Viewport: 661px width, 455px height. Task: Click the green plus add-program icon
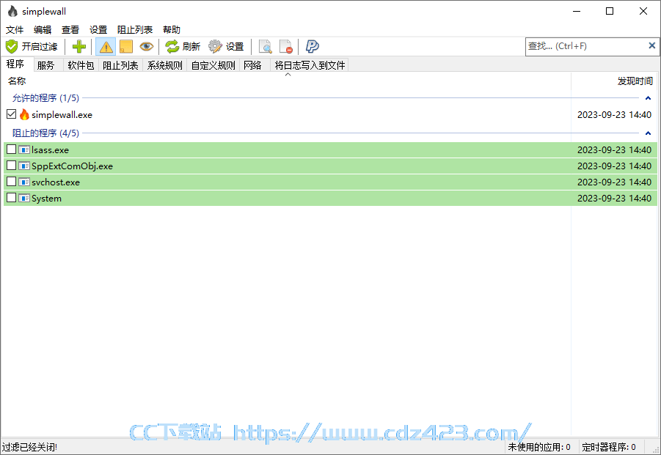tap(78, 46)
